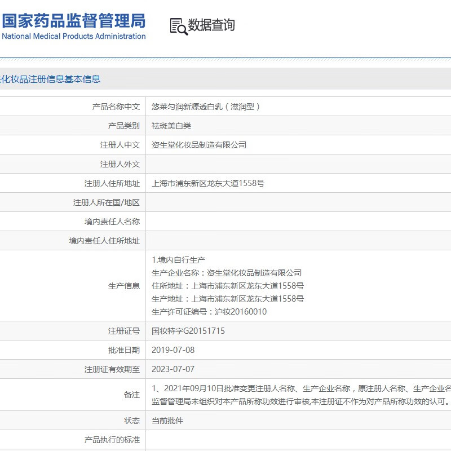Select product name 悠莱匀润新源透白乳（滋润型）
Viewport: 451px width, 451px height.
(206, 107)
